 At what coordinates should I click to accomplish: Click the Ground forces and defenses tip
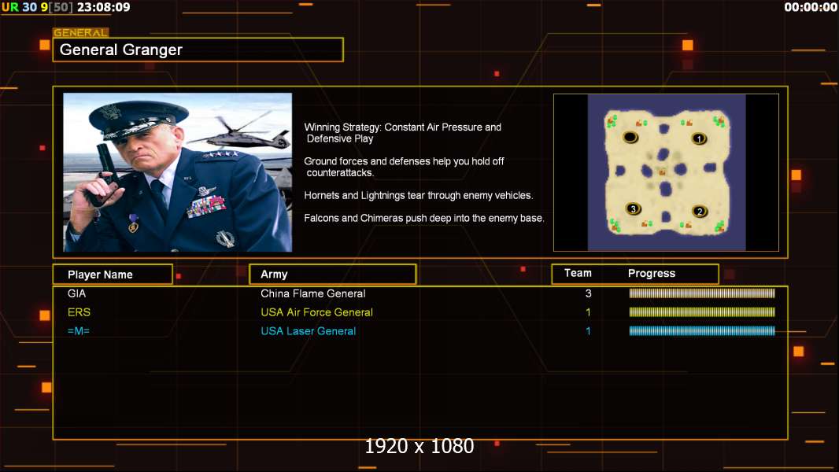[404, 167]
